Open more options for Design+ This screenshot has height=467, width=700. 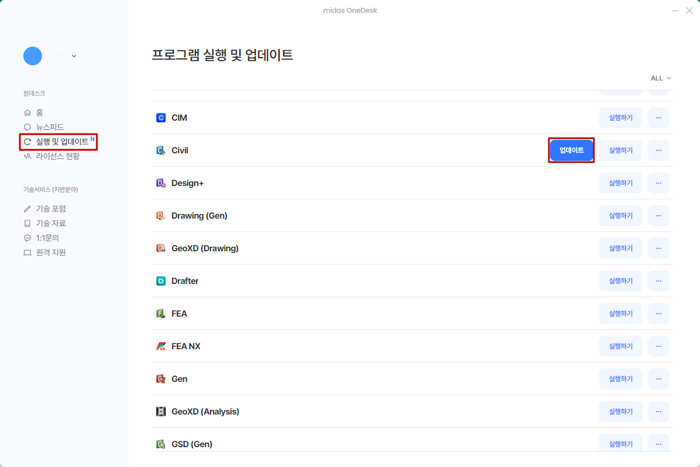pyautogui.click(x=659, y=183)
